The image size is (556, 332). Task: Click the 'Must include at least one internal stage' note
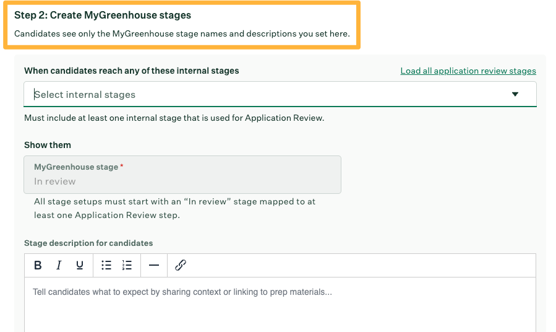174,118
